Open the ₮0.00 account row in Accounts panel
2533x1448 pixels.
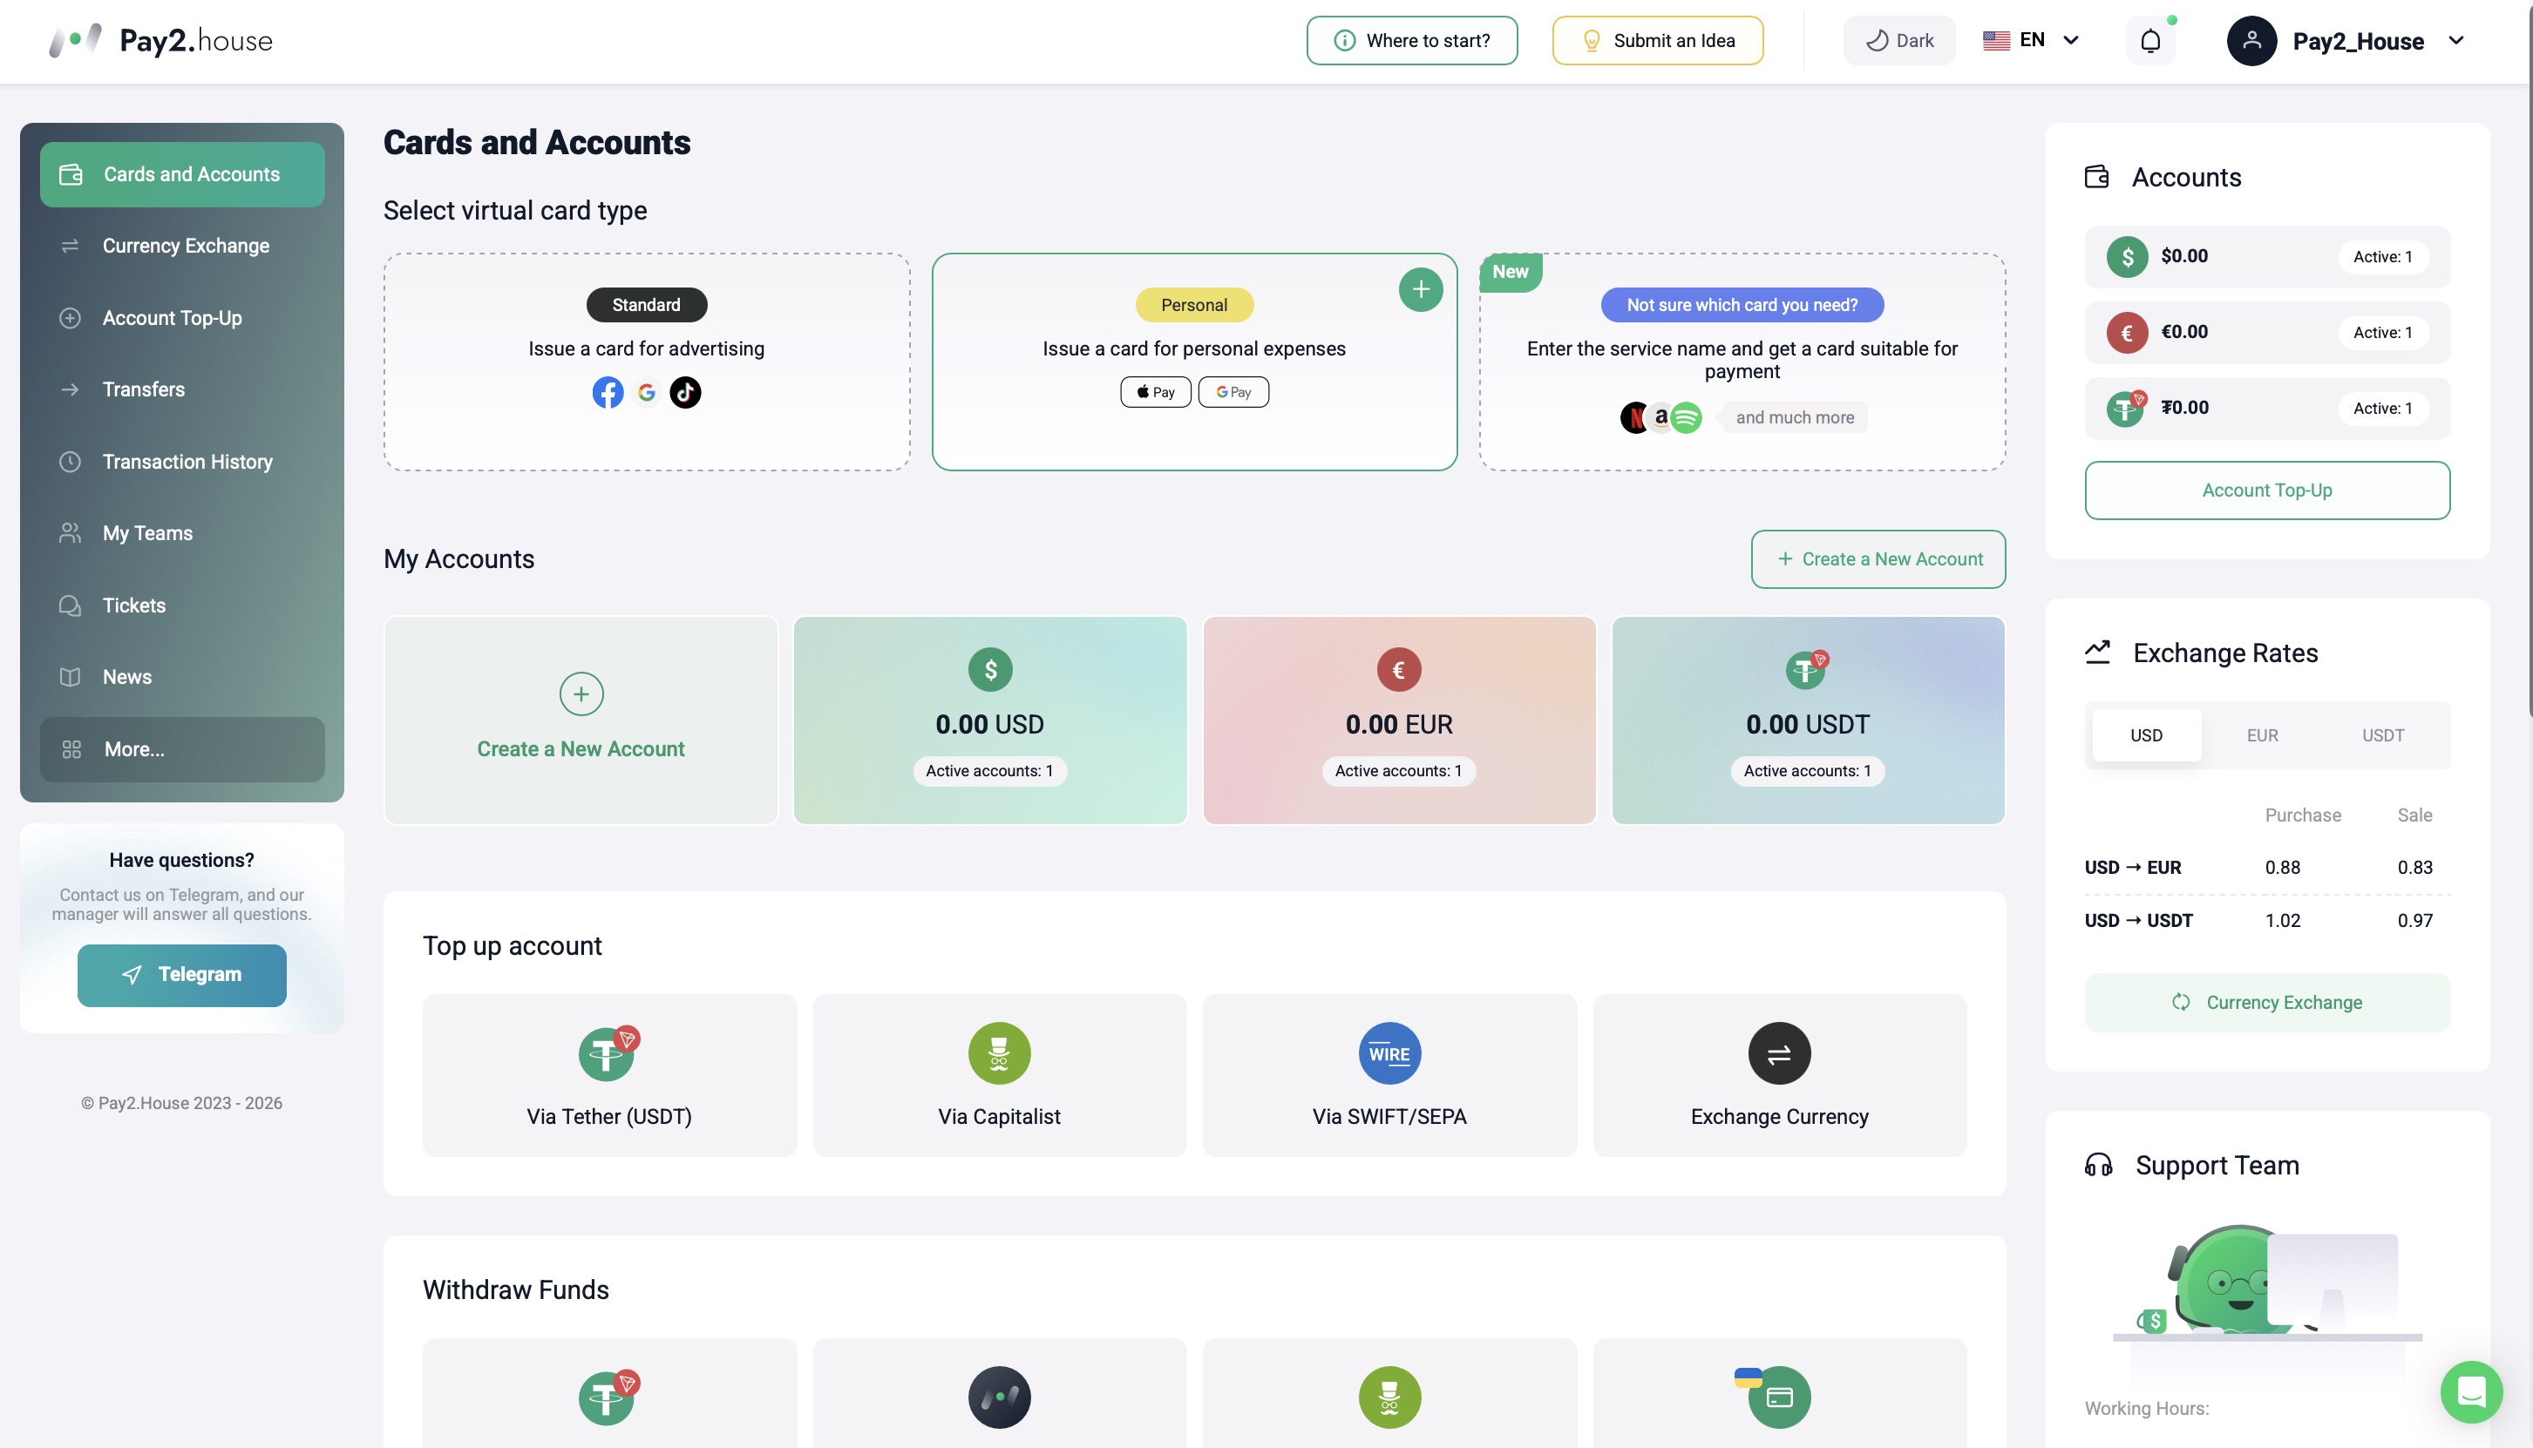pyautogui.click(x=2267, y=408)
